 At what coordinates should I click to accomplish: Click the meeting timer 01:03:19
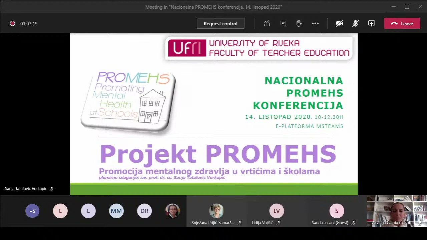29,24
